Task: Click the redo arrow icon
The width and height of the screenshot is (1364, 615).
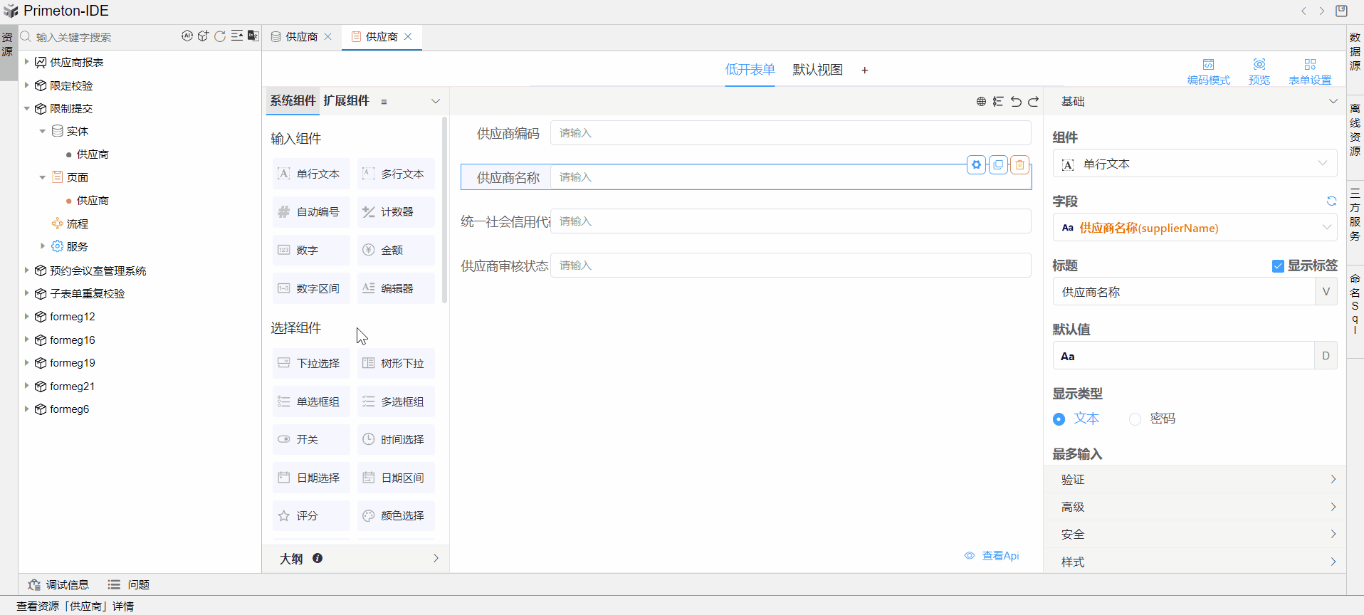Action: coord(1033,102)
